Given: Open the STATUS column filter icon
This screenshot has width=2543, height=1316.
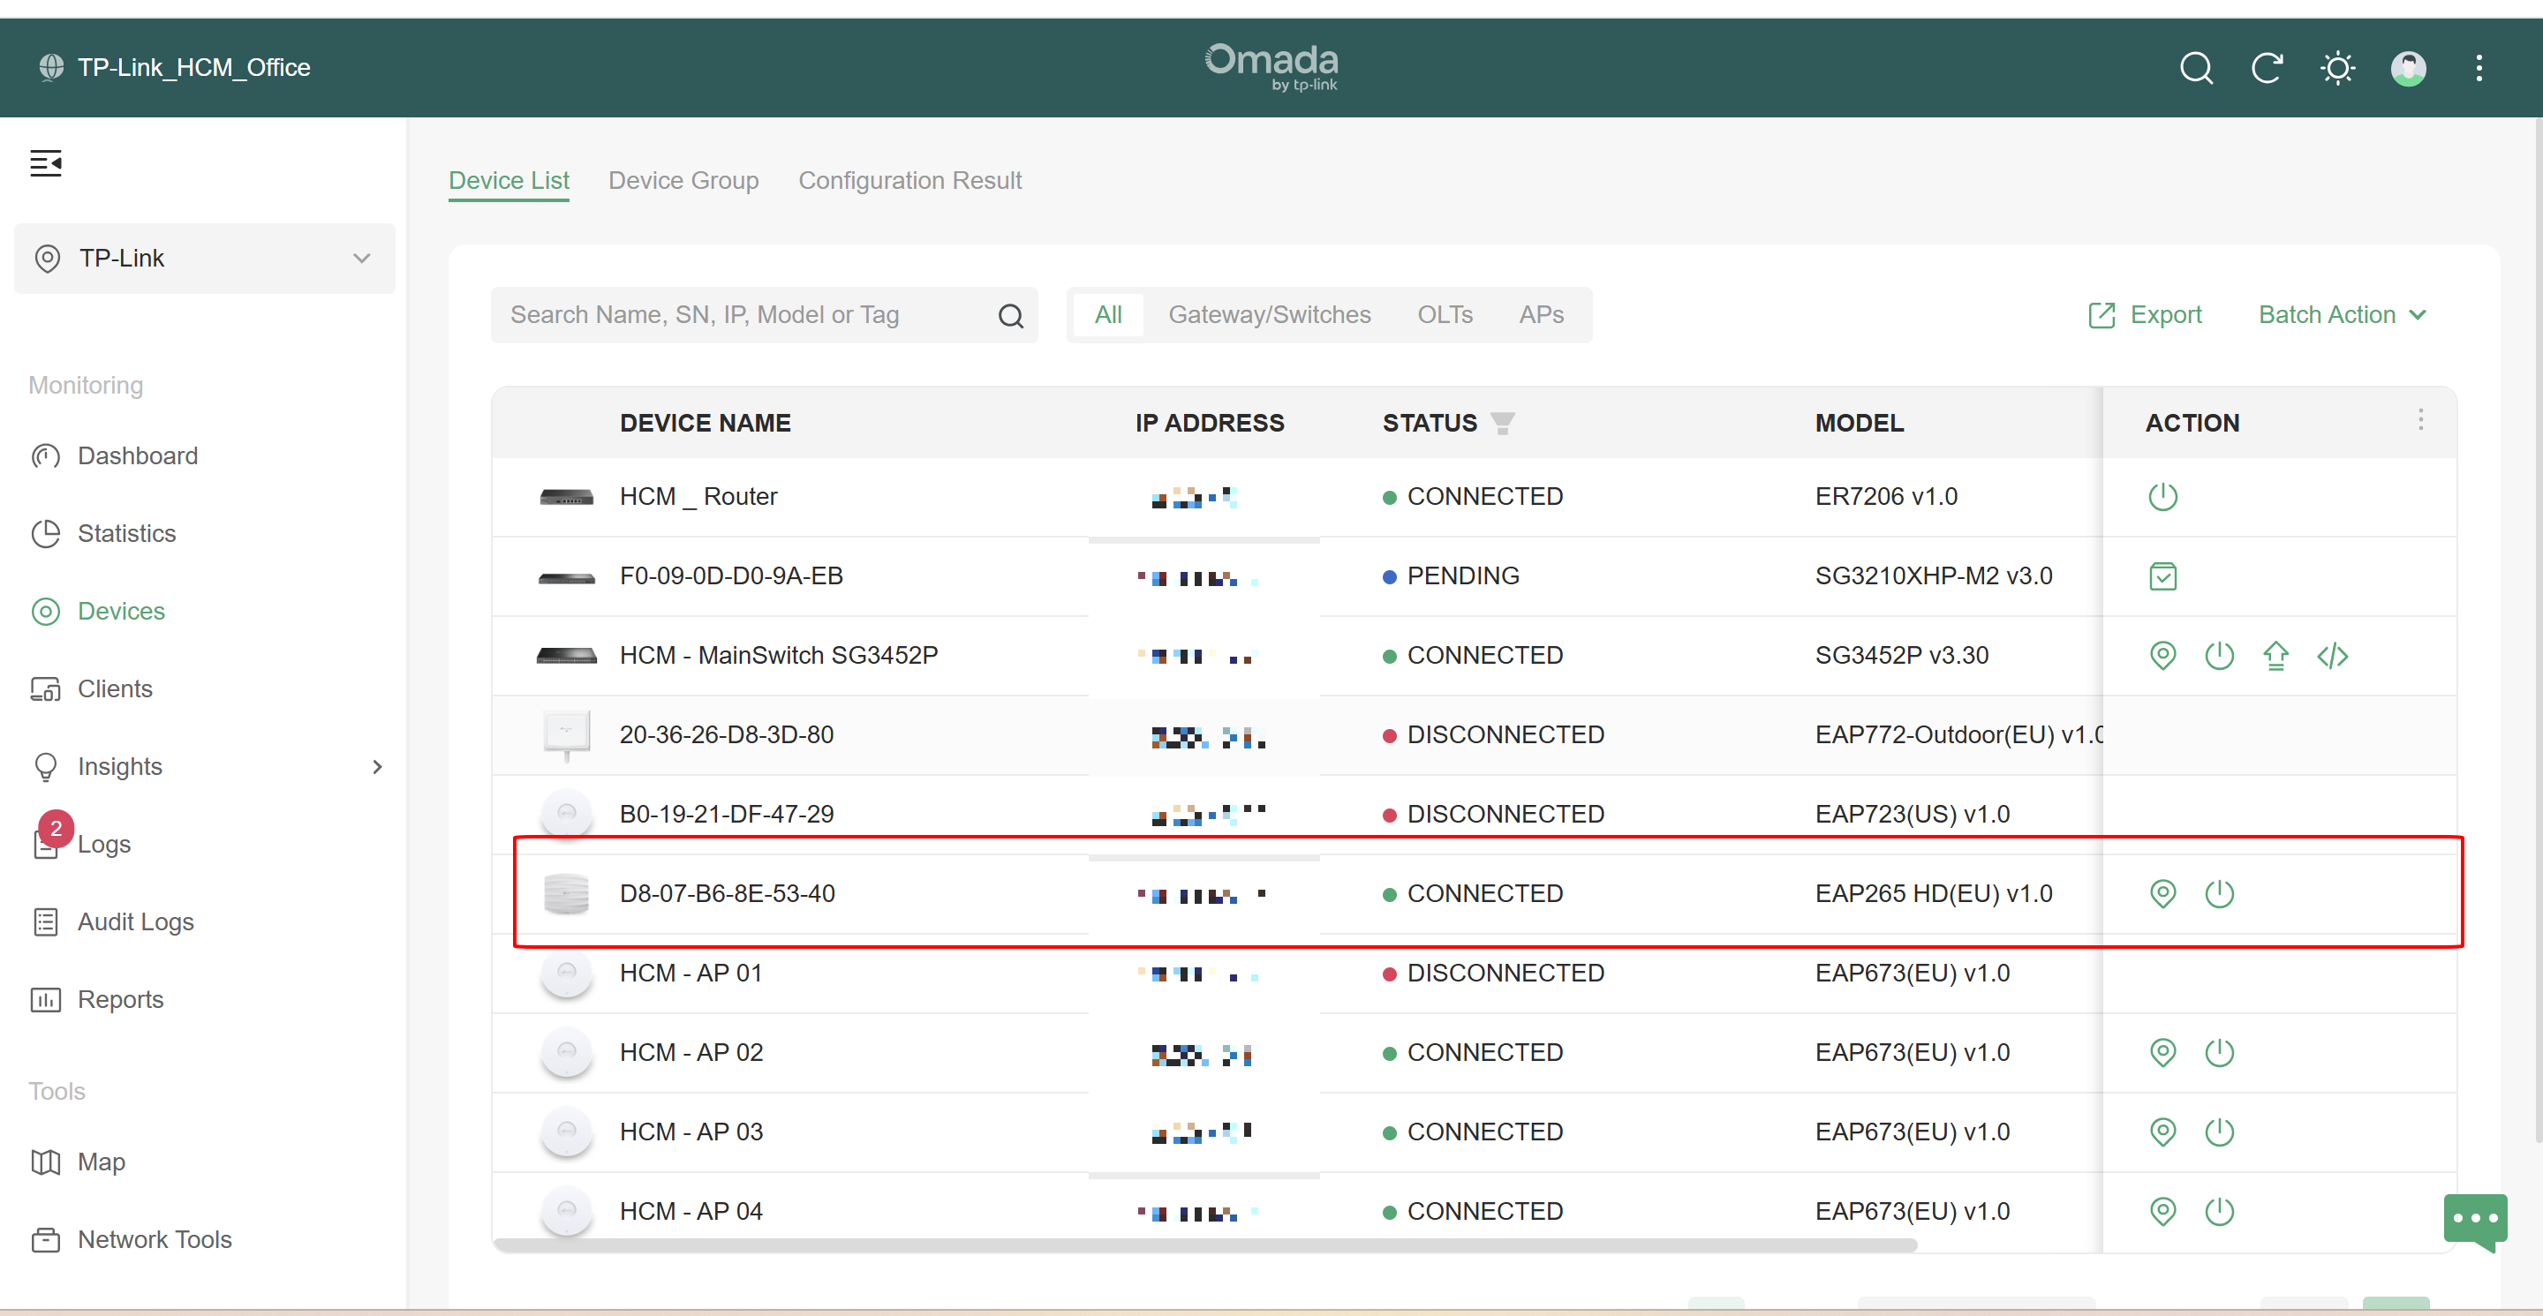Looking at the screenshot, I should pyautogui.click(x=1501, y=423).
